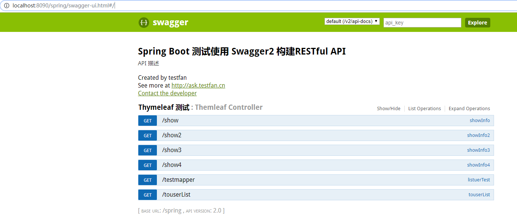Viewport: 517px width, 217px height.
Task: Click the API title heading text
Action: (242, 51)
